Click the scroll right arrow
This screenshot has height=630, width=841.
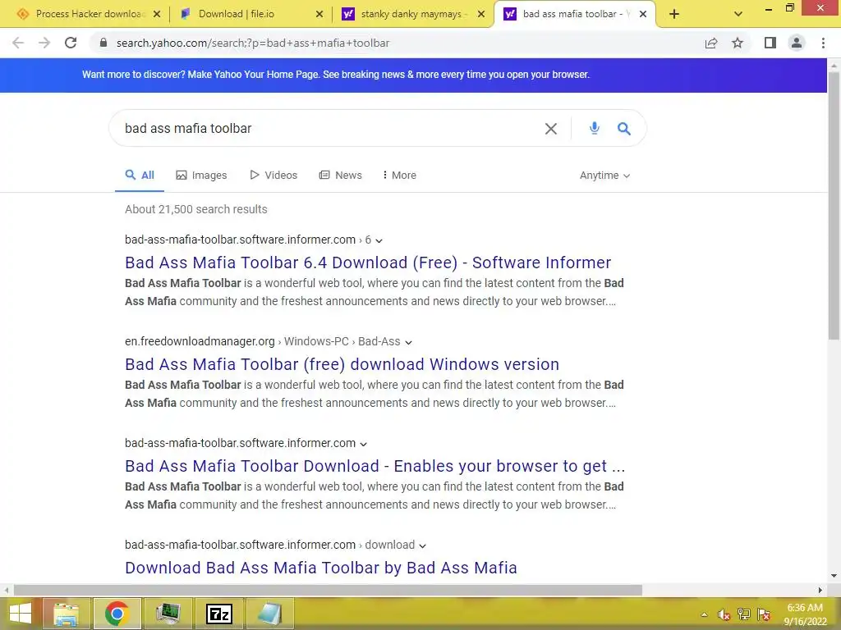click(820, 591)
